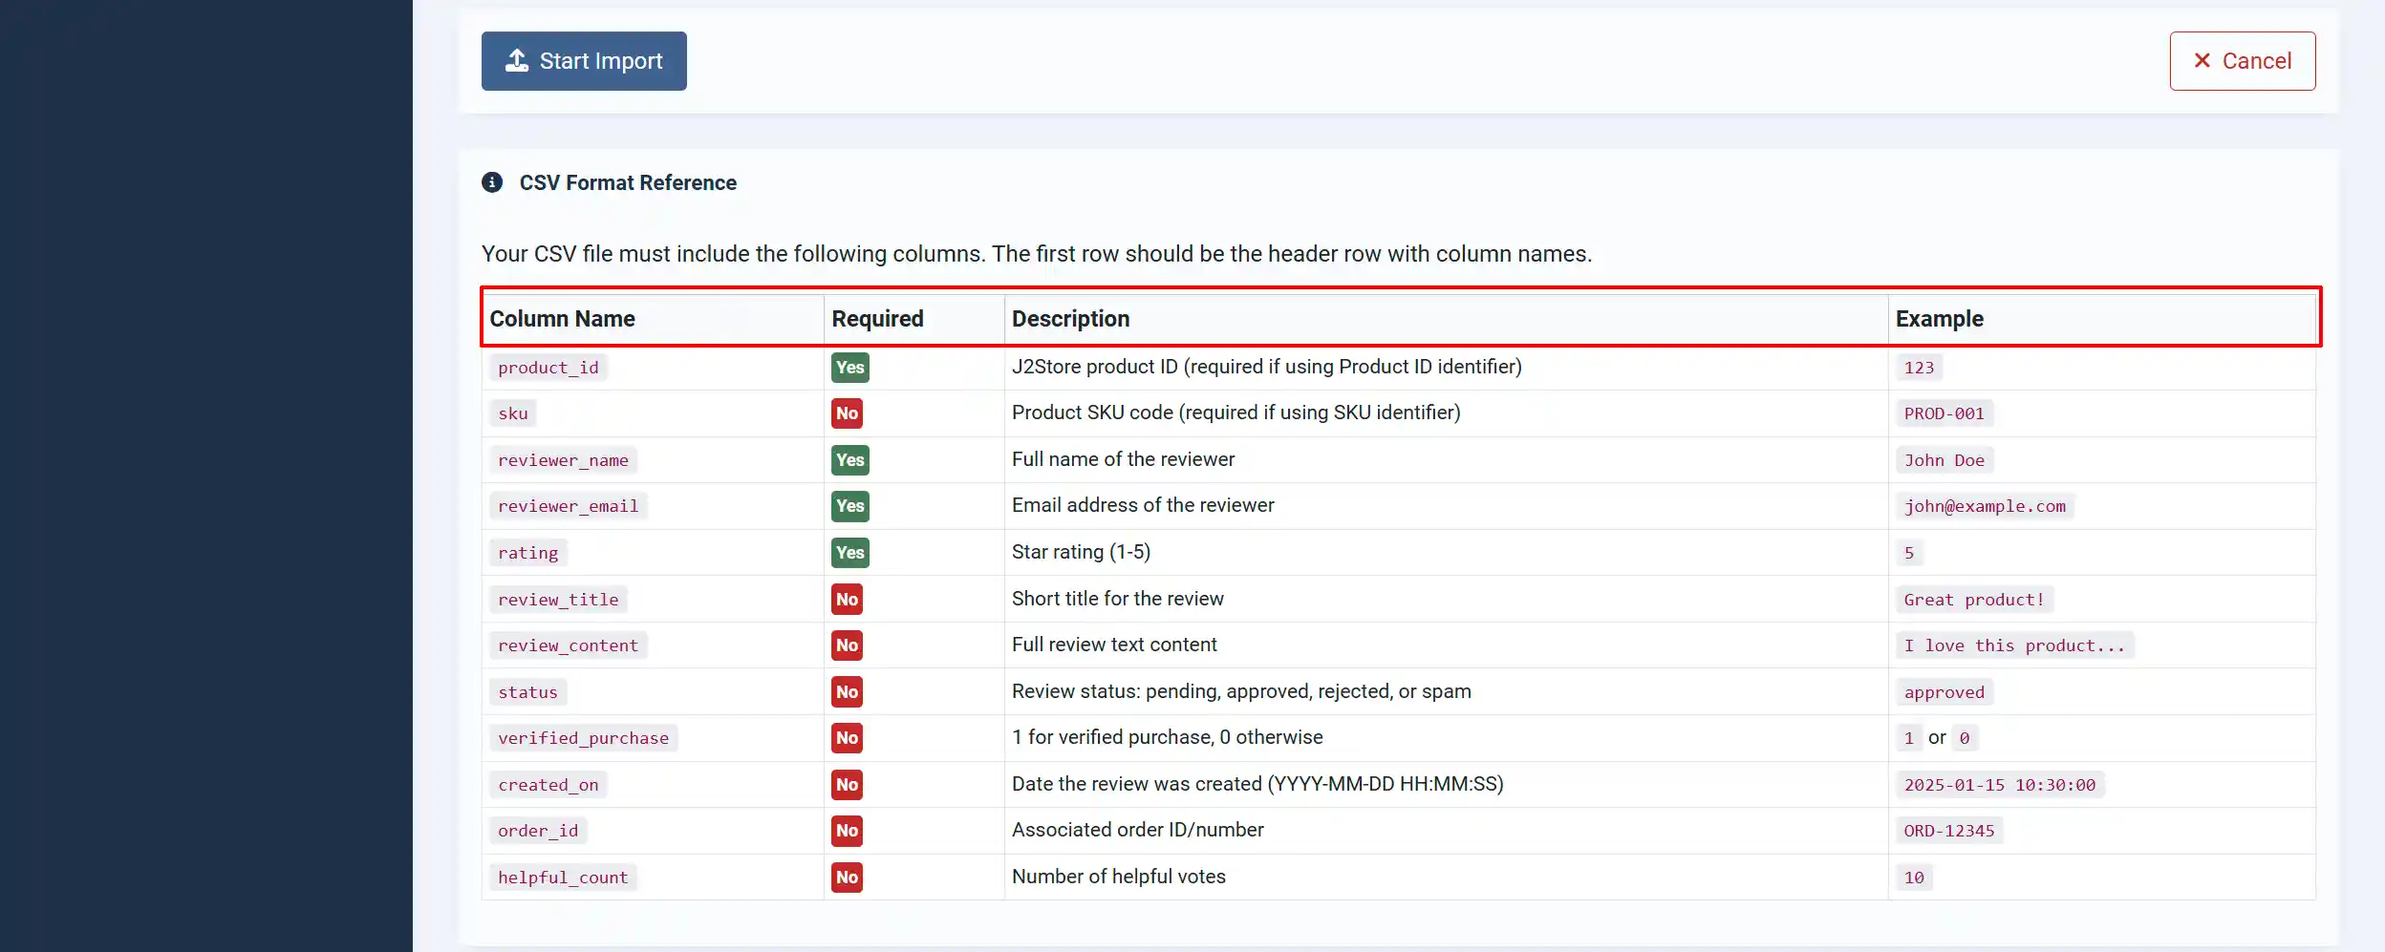The height and width of the screenshot is (952, 2385).
Task: Click the info icon beside CSV Format Reference
Action: click(492, 182)
